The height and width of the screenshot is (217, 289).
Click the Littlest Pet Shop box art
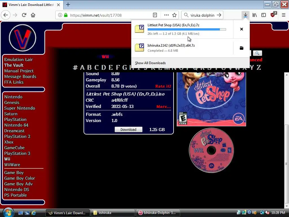click(x=211, y=99)
